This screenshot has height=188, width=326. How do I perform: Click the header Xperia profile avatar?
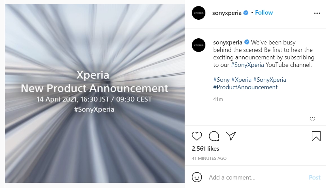click(199, 13)
